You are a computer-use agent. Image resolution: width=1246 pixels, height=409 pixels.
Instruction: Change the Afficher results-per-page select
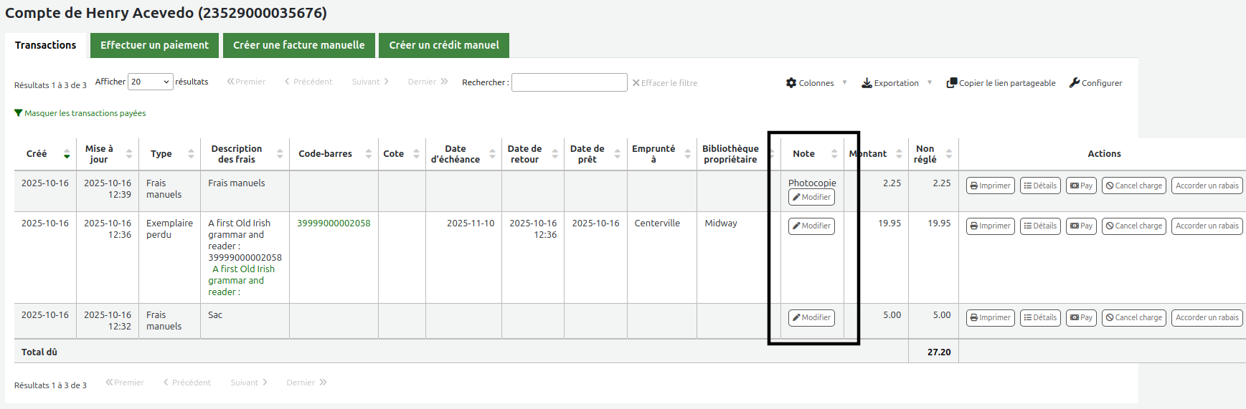[x=150, y=82]
